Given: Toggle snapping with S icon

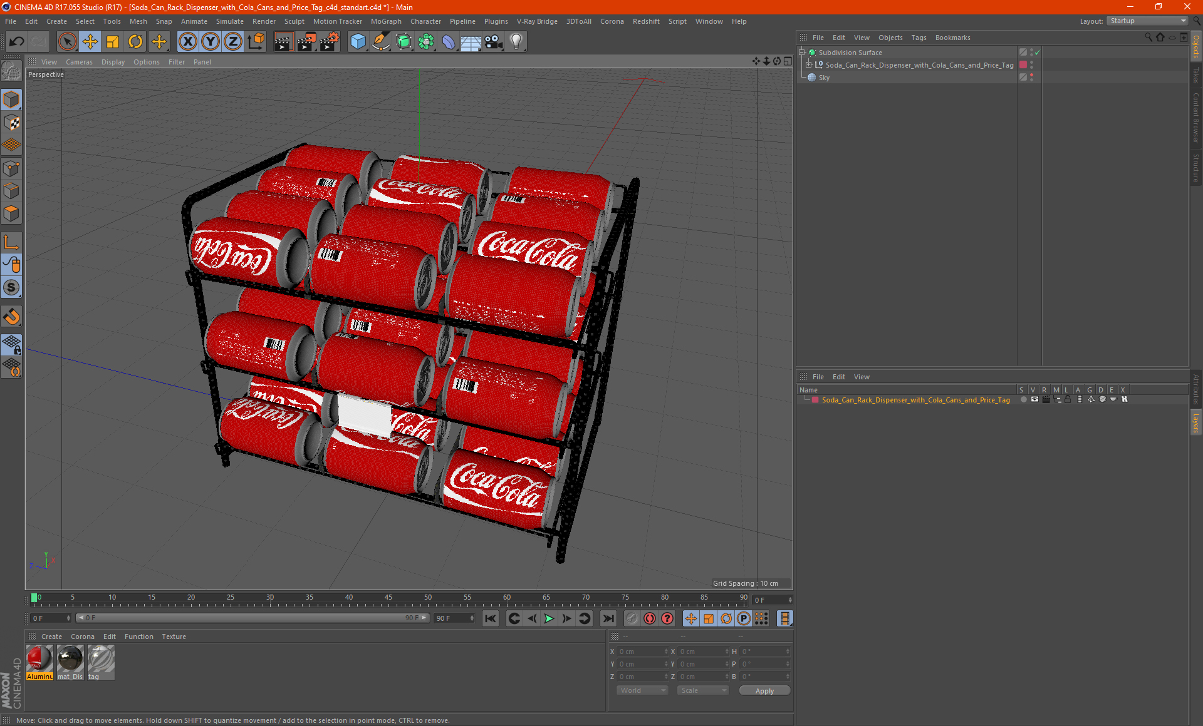Looking at the screenshot, I should coord(11,287).
